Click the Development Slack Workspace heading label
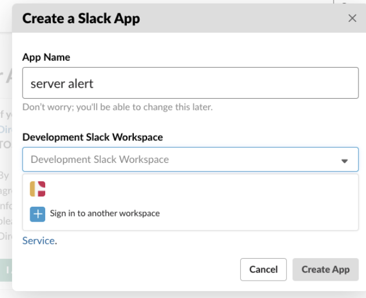 click(x=93, y=137)
